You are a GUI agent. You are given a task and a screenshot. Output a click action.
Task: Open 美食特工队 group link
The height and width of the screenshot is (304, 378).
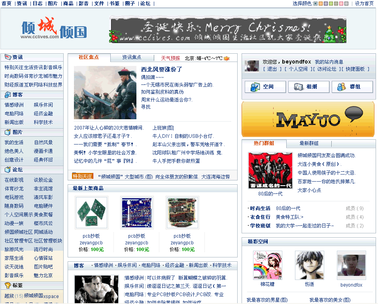pyautogui.click(x=289, y=217)
